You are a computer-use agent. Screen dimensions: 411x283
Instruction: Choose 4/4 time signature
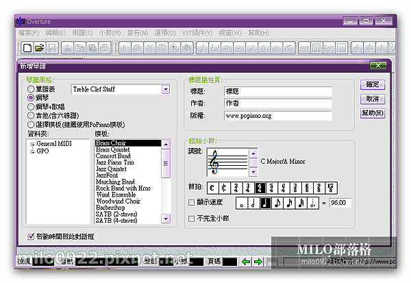(260, 188)
